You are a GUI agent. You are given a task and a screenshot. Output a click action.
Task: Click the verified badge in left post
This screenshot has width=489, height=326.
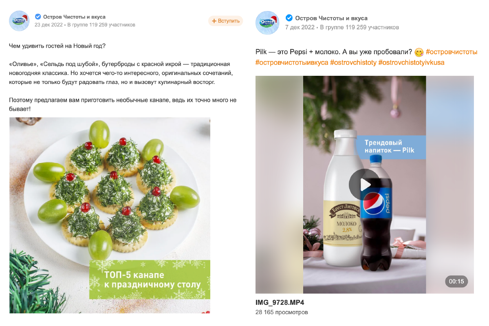(38, 17)
